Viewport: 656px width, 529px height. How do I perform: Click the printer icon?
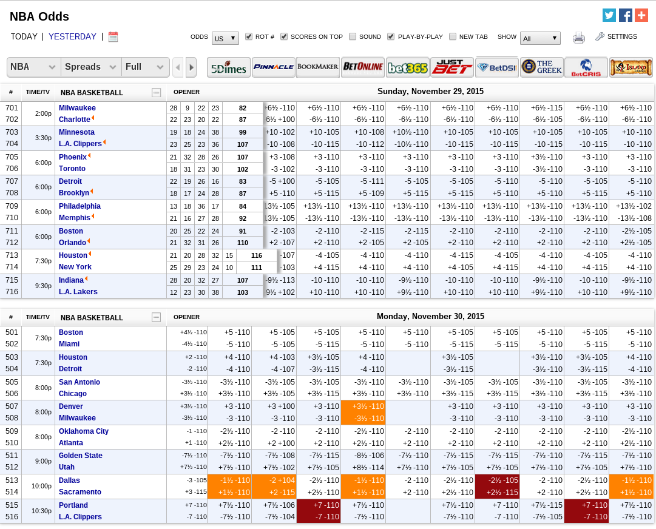coord(578,38)
